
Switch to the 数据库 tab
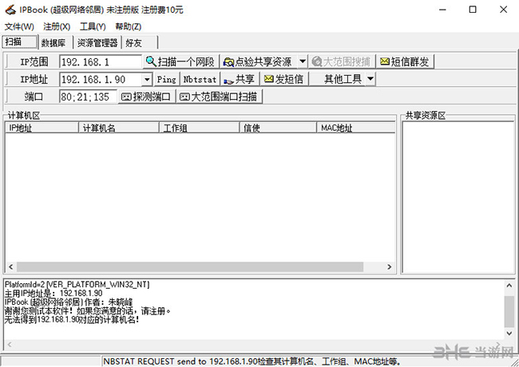point(55,42)
